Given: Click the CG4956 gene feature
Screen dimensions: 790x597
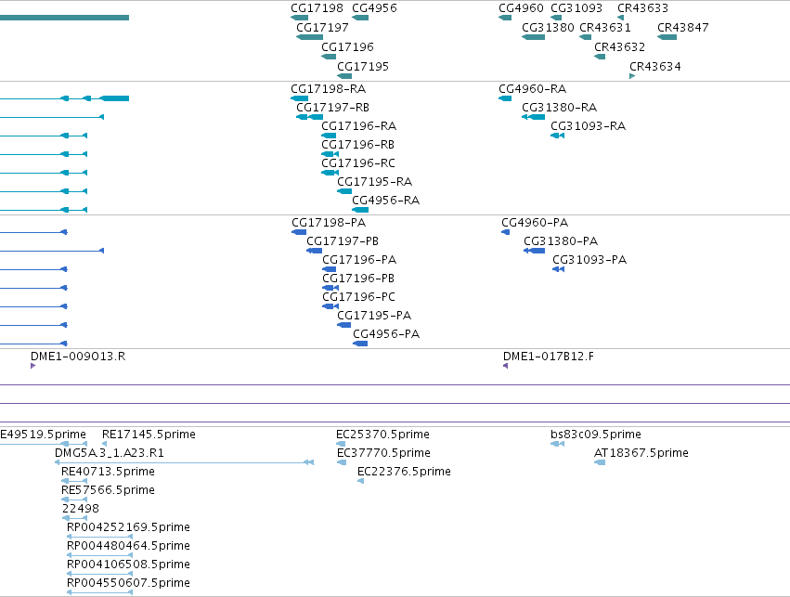Looking at the screenshot, I should click(360, 18).
